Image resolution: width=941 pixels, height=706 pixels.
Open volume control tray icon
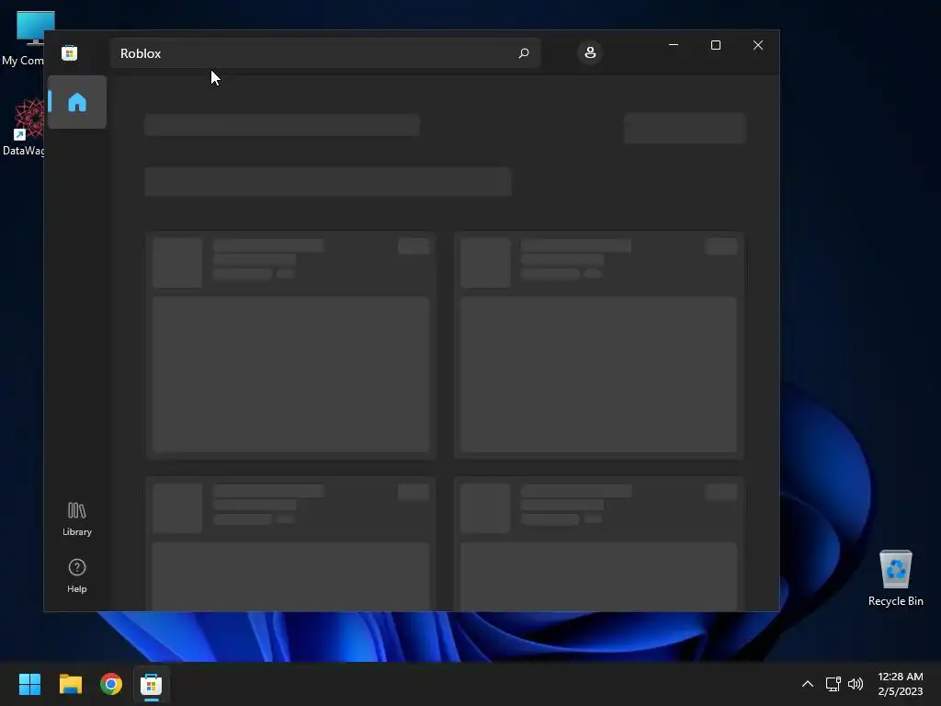coord(856,684)
